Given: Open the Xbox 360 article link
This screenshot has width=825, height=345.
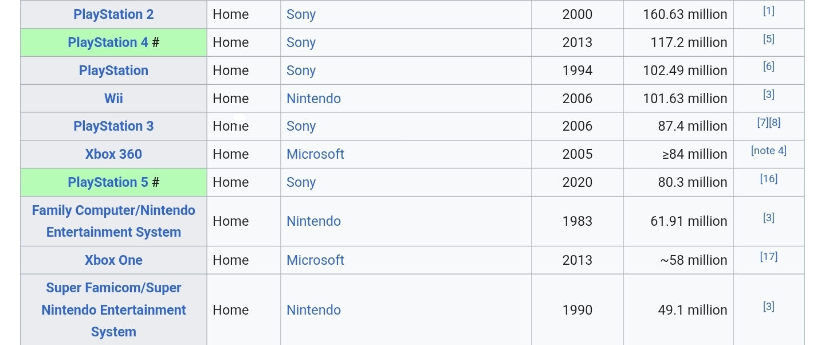Looking at the screenshot, I should (113, 154).
